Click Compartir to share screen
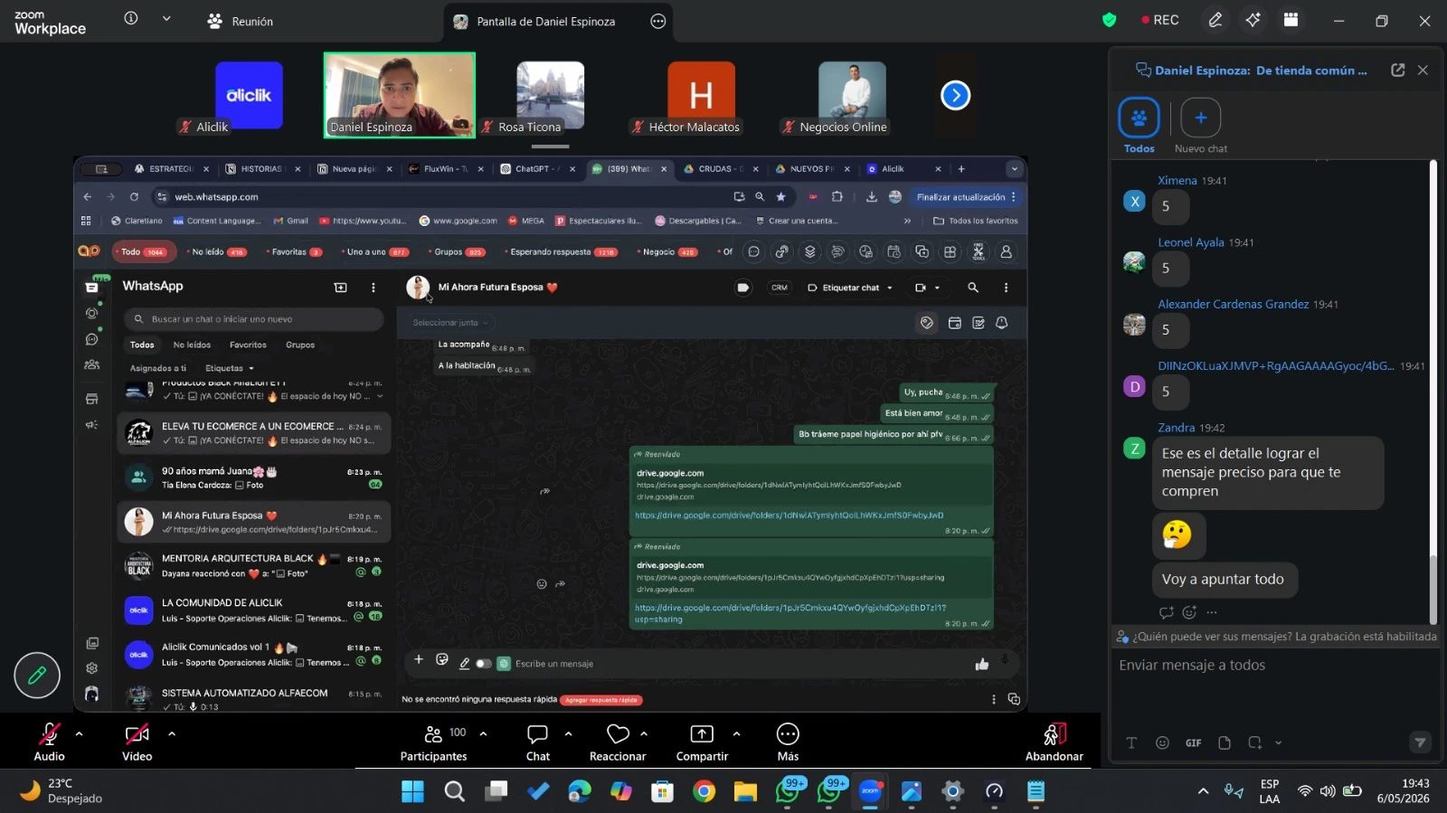Viewport: 1447px width, 813px height. (x=702, y=742)
